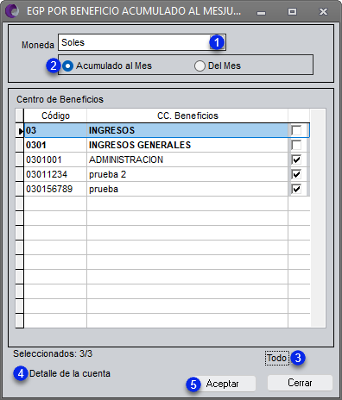Click the application icon in title bar
The width and height of the screenshot is (342, 400).
point(12,11)
